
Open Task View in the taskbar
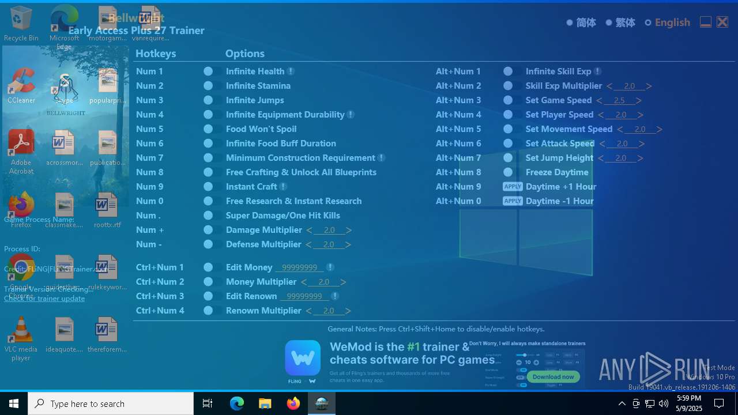point(208,403)
